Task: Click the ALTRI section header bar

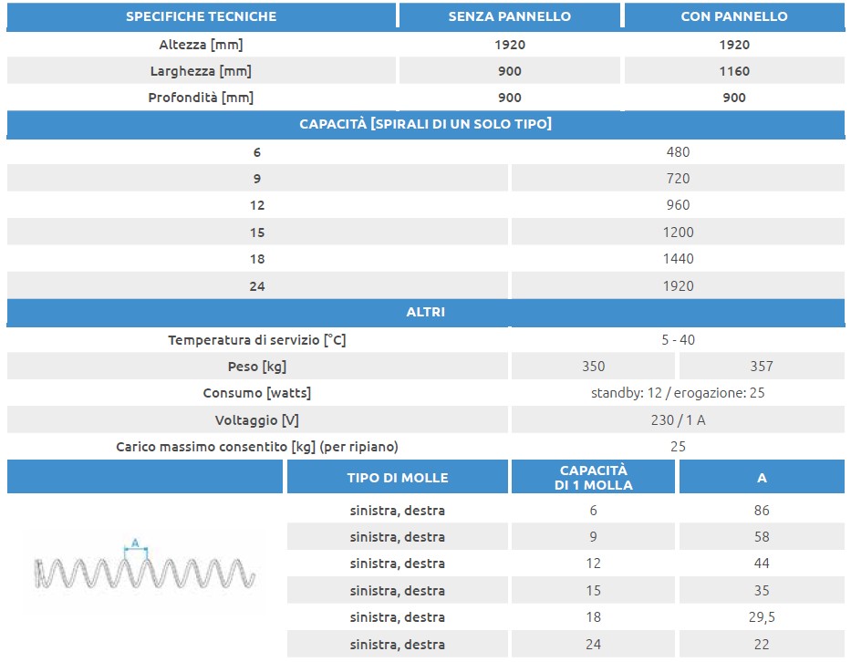Action: [425, 313]
